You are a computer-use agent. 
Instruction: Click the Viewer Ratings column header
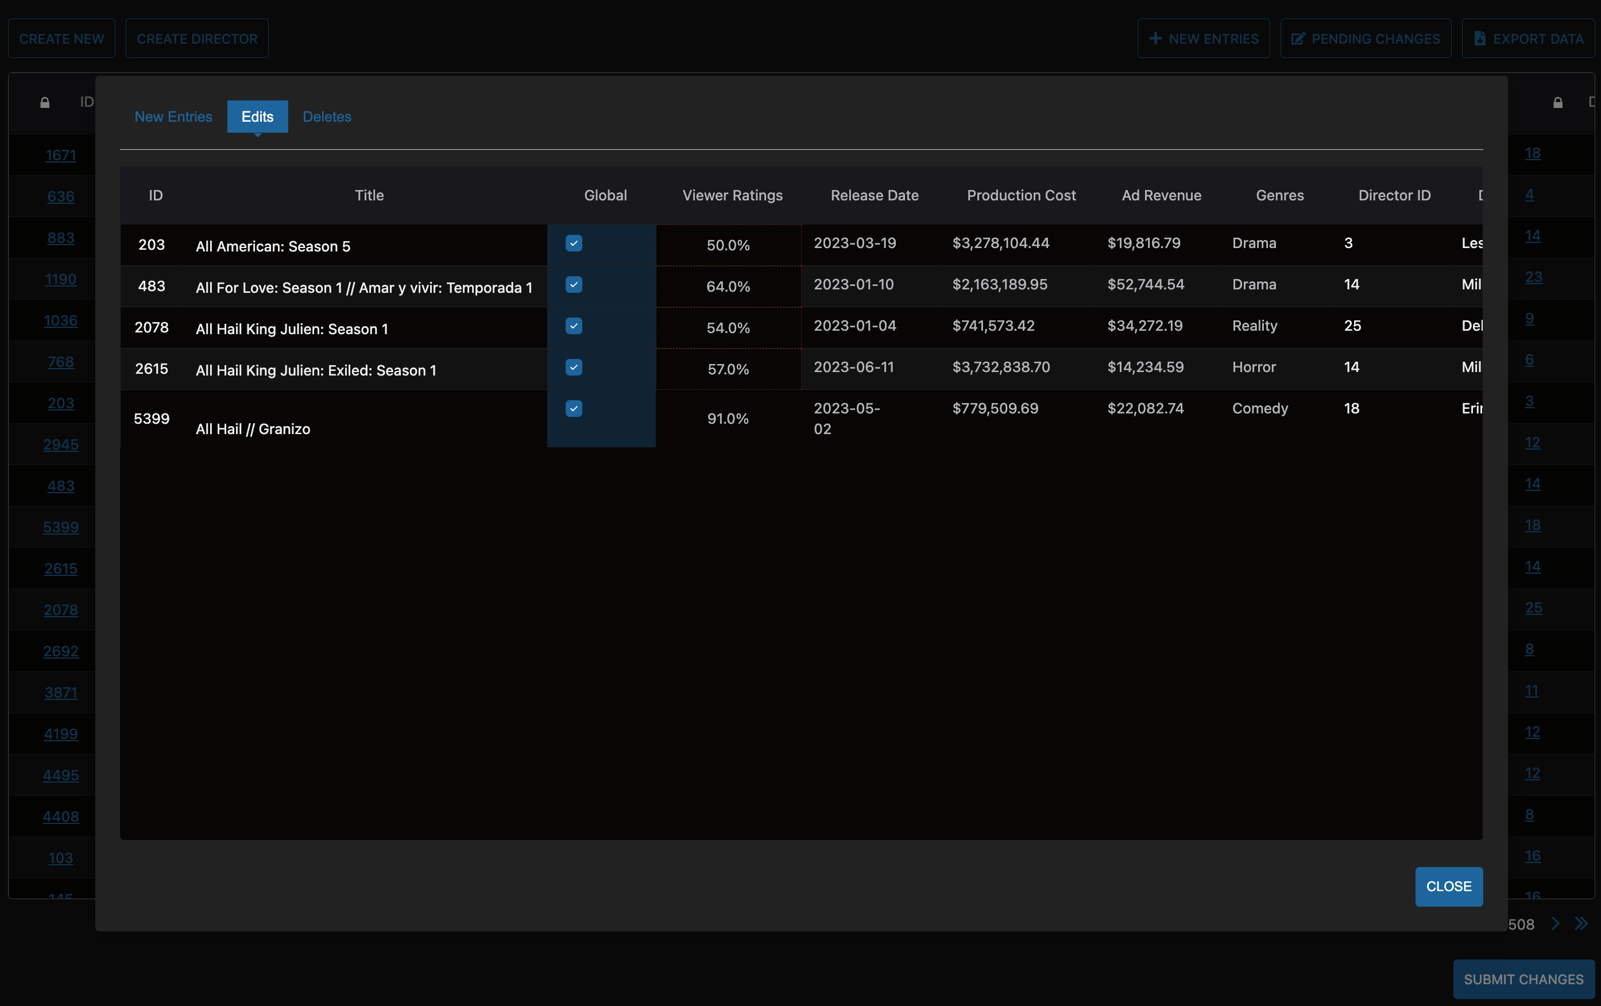732,195
